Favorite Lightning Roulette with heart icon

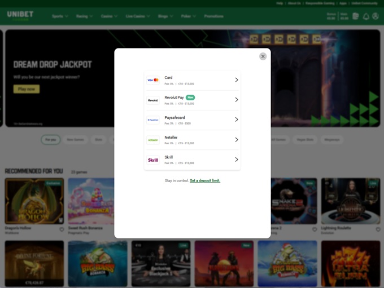(x=378, y=229)
